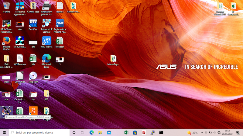Open Excel from the taskbar
The height and width of the screenshot is (136, 243).
point(126,132)
